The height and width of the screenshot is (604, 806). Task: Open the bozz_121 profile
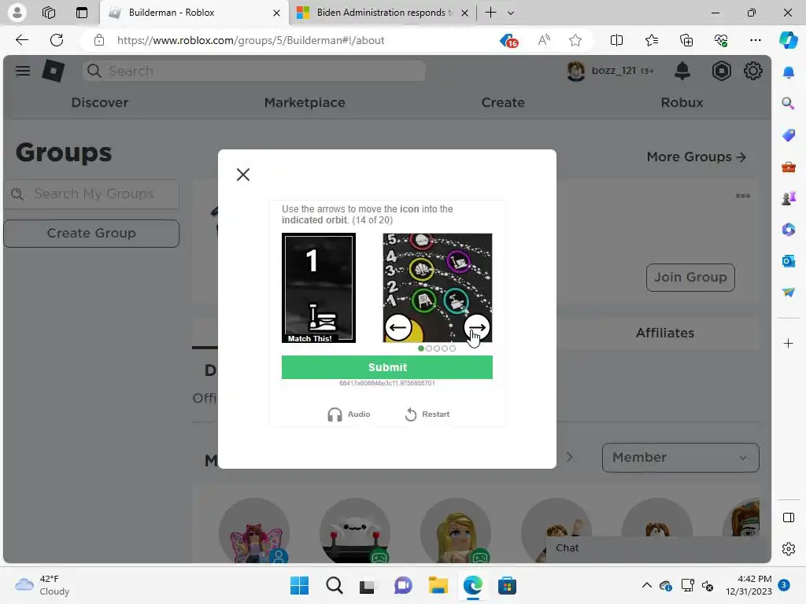click(610, 71)
